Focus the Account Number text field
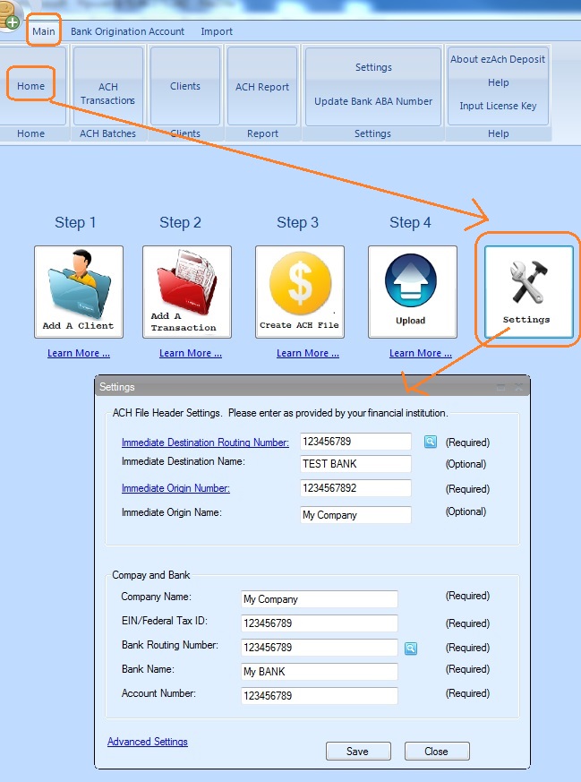Image resolution: width=581 pixels, height=782 pixels. click(x=320, y=696)
